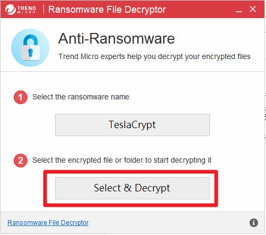Click the Select & Decrypt button
Image resolution: width=266 pixels, height=235 pixels.
tap(132, 188)
